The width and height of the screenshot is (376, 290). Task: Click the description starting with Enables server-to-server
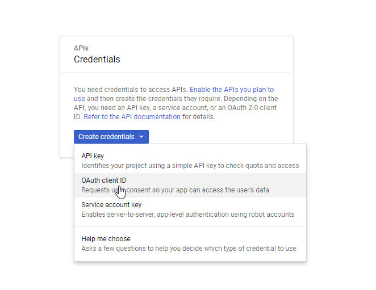click(187, 215)
